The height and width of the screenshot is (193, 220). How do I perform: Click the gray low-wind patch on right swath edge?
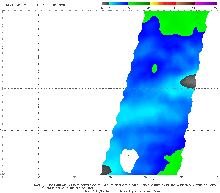click(189, 82)
